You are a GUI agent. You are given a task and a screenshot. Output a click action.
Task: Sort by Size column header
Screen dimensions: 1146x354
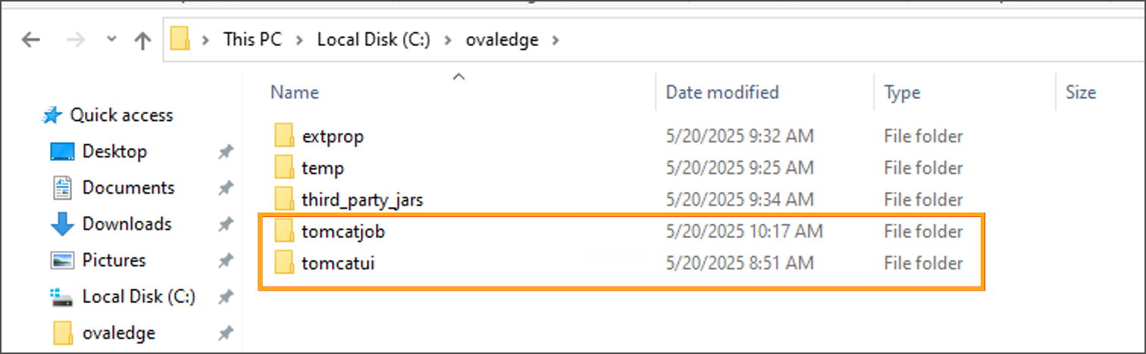click(x=1080, y=92)
